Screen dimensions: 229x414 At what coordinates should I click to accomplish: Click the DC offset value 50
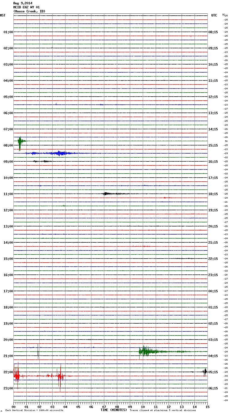[x=226, y=141]
